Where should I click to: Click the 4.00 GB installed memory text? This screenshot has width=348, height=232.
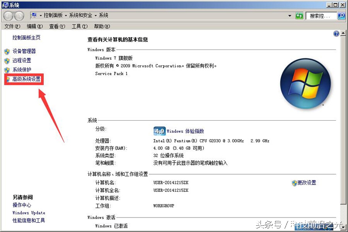pos(179,148)
